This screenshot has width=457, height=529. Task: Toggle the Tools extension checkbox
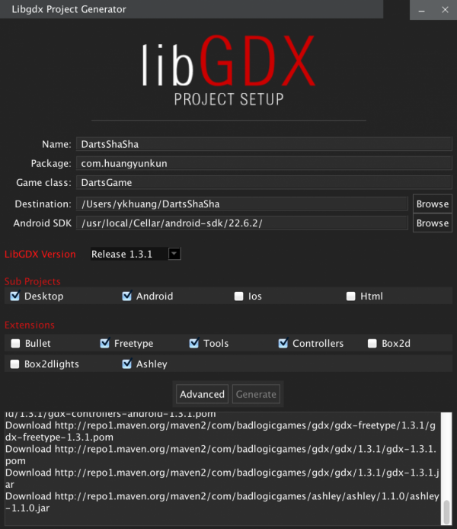pos(193,344)
